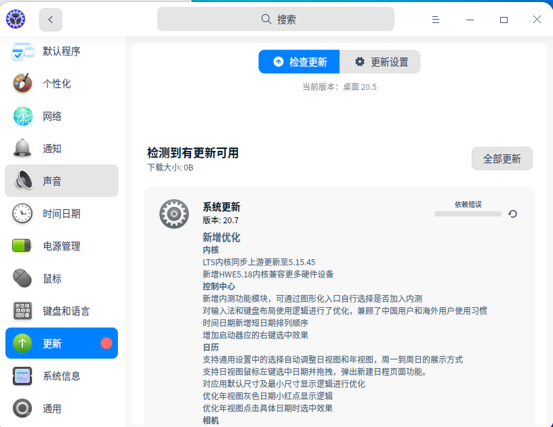Click the 依赖错误 progress bar
The image size is (553, 427).
click(x=468, y=214)
